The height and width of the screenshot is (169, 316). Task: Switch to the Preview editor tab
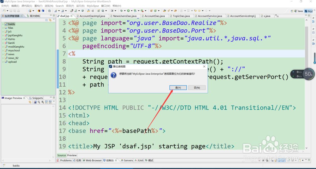(72, 155)
